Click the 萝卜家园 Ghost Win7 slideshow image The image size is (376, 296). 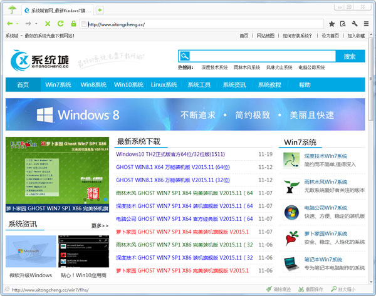coord(57,175)
